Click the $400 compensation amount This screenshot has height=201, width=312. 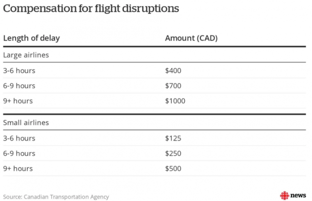point(173,70)
